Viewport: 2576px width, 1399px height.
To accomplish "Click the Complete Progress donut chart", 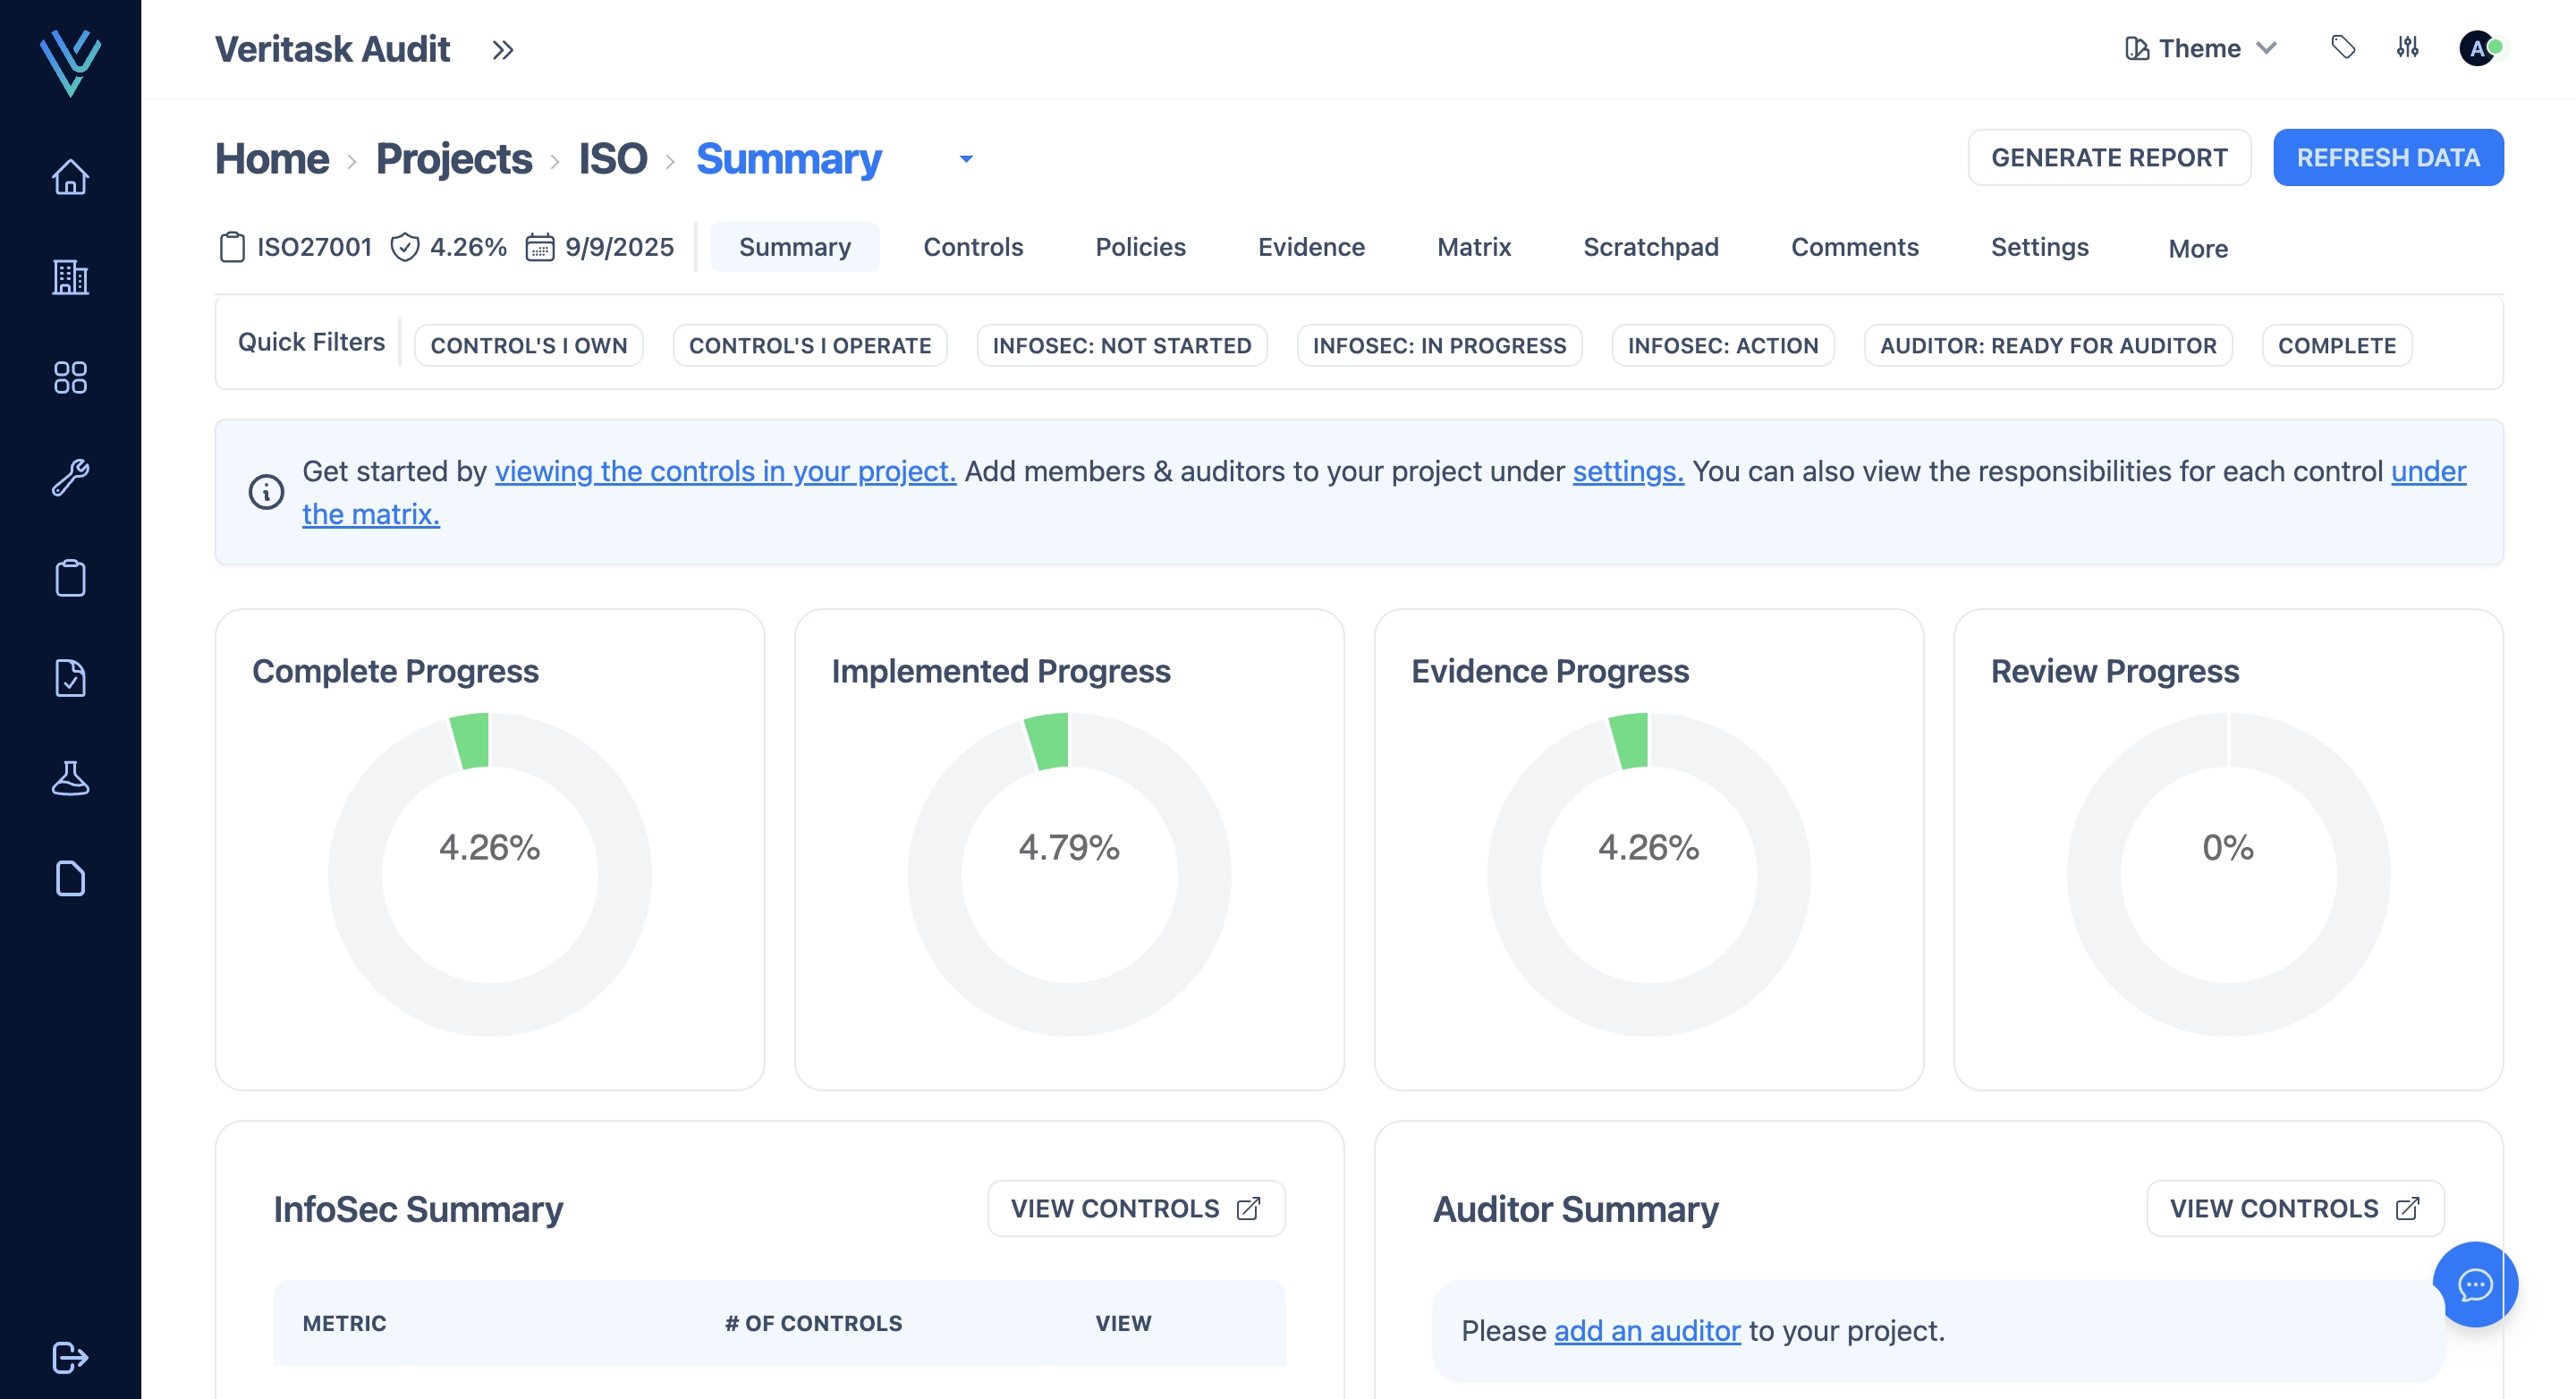I will pyautogui.click(x=490, y=874).
